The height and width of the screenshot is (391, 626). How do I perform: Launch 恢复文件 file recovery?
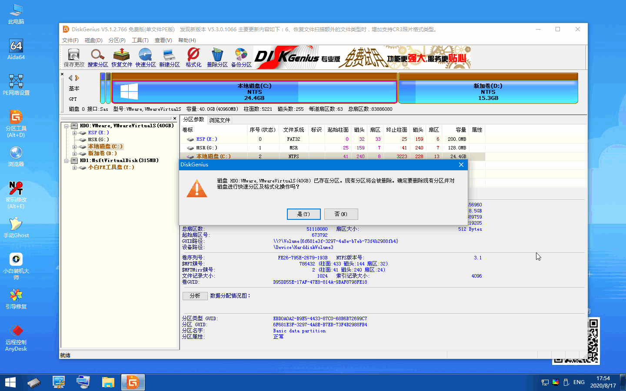click(x=121, y=57)
